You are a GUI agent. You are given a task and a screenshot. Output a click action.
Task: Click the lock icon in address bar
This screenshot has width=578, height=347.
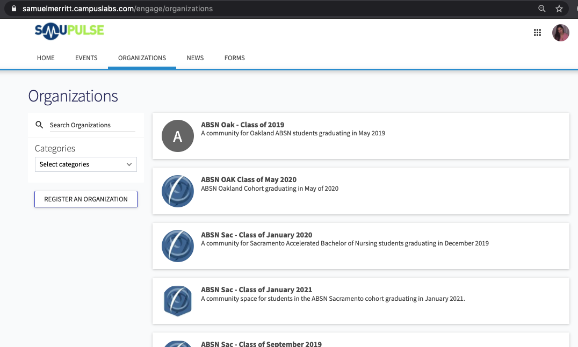14,9
